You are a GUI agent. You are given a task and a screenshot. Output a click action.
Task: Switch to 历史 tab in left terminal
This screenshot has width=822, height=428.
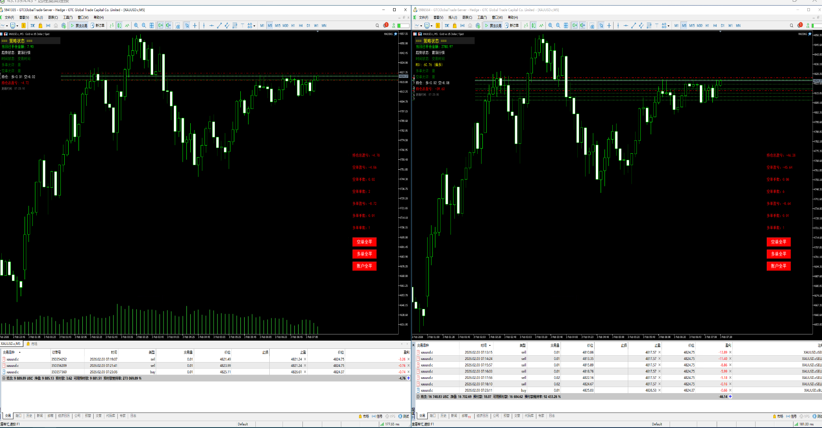pos(29,416)
